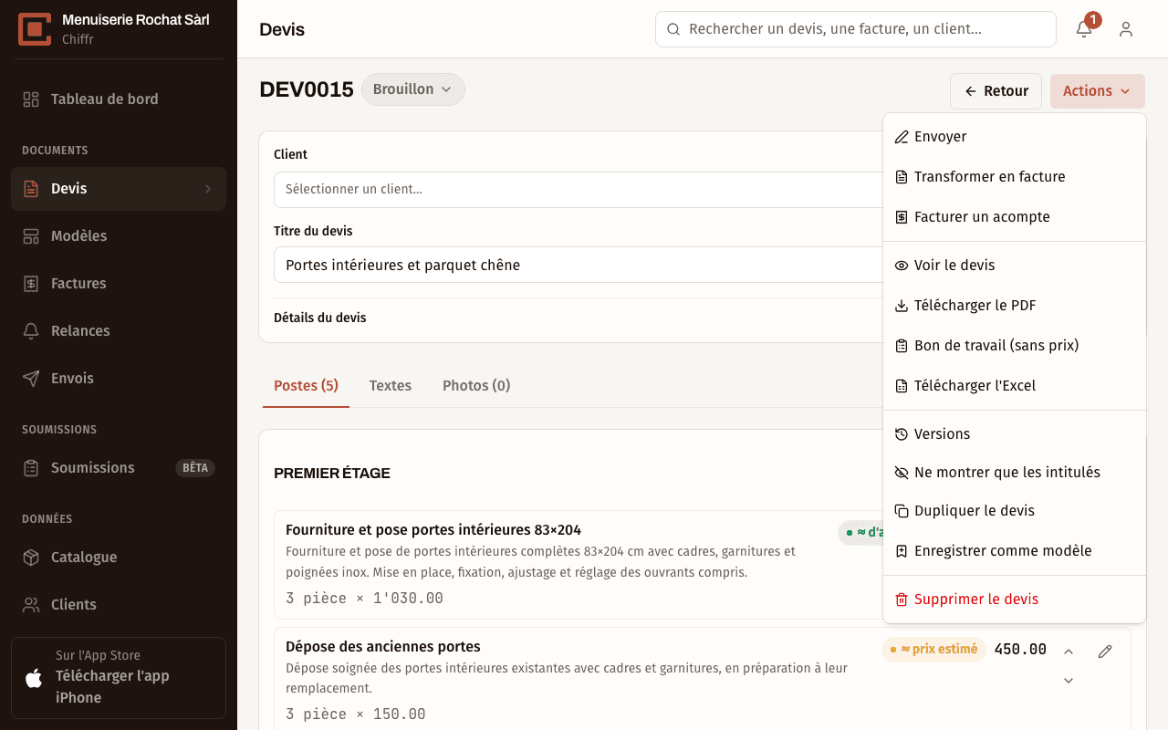Open Tableau de bord dashboard icon

tap(31, 99)
